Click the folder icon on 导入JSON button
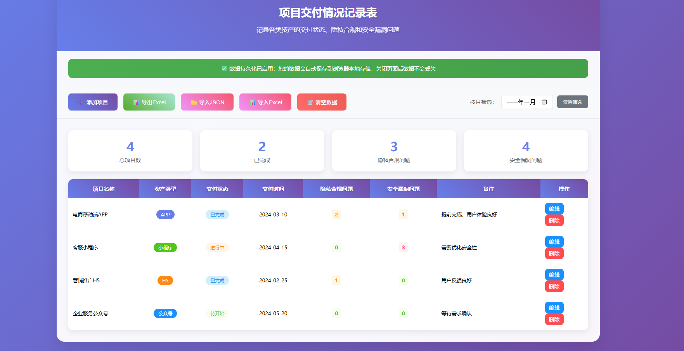Image resolution: width=684 pixels, height=351 pixels. 194,102
